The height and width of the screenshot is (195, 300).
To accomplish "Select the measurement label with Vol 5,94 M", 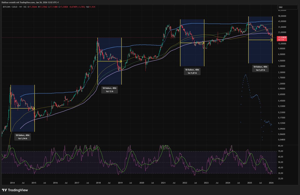I will point(22,137).
